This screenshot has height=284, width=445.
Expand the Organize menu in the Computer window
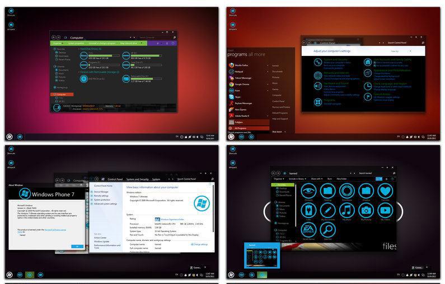coord(58,43)
